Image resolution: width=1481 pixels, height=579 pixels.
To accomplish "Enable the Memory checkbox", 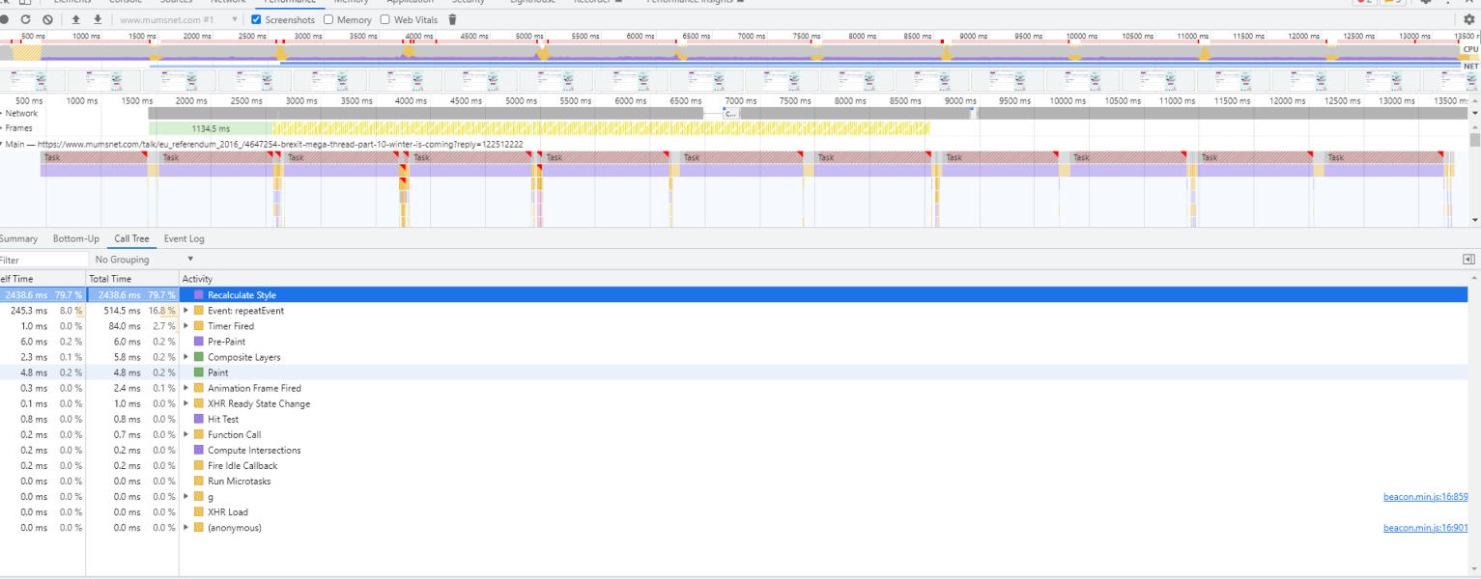I will (x=328, y=19).
